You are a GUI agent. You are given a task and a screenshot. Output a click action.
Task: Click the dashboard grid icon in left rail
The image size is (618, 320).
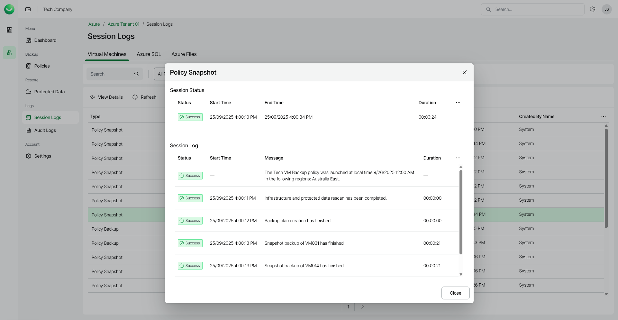[9, 30]
